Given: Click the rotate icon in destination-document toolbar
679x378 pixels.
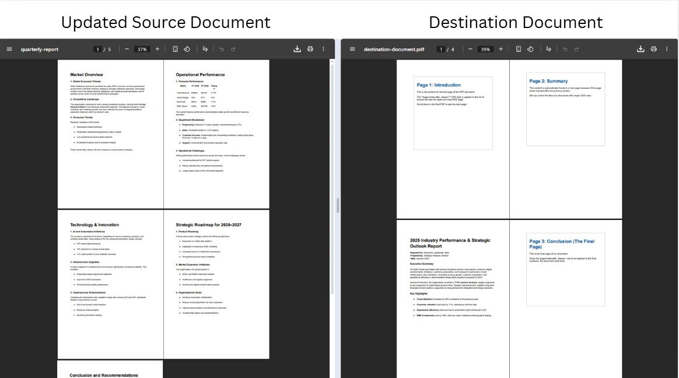Looking at the screenshot, I should (531, 49).
